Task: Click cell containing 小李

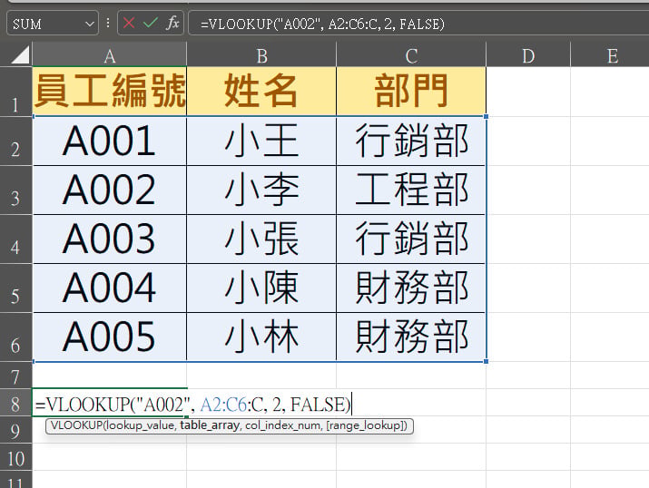Action: (261, 190)
